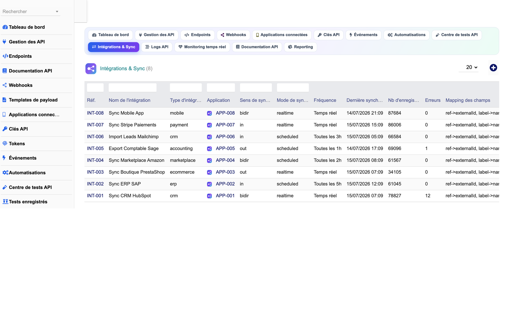Click the APP-003 application icon
The image size is (510, 316).
(x=209, y=172)
